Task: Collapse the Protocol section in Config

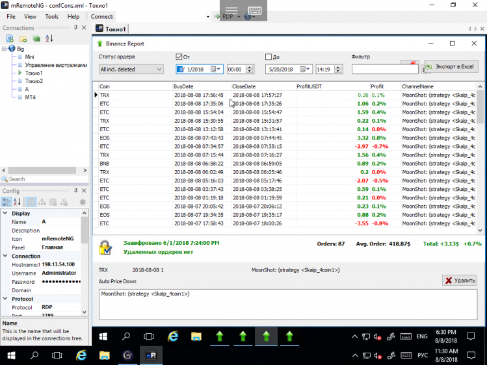Action: (5, 299)
